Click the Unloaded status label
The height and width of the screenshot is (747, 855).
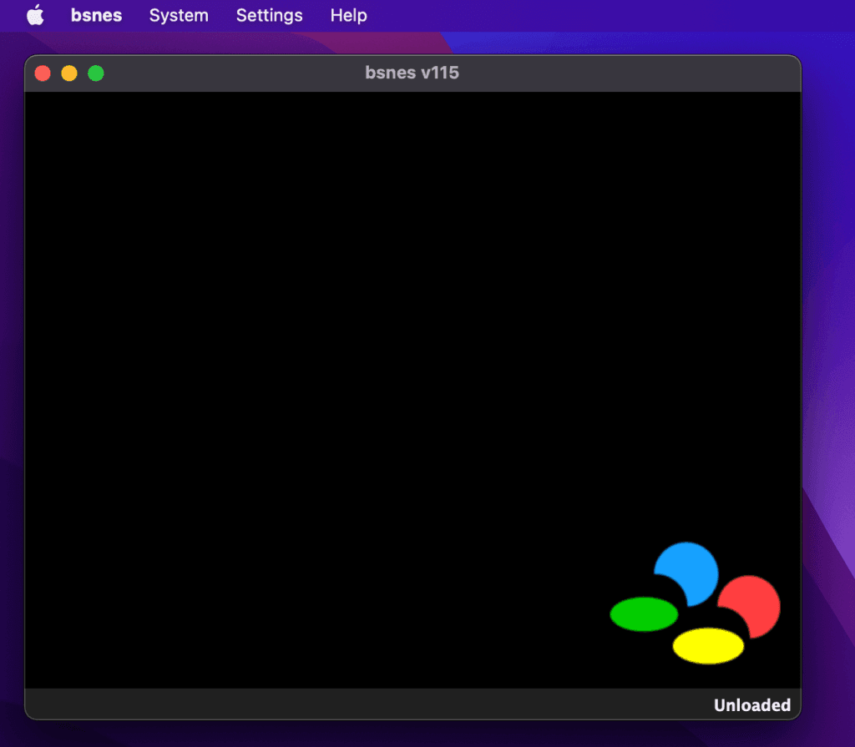point(751,705)
